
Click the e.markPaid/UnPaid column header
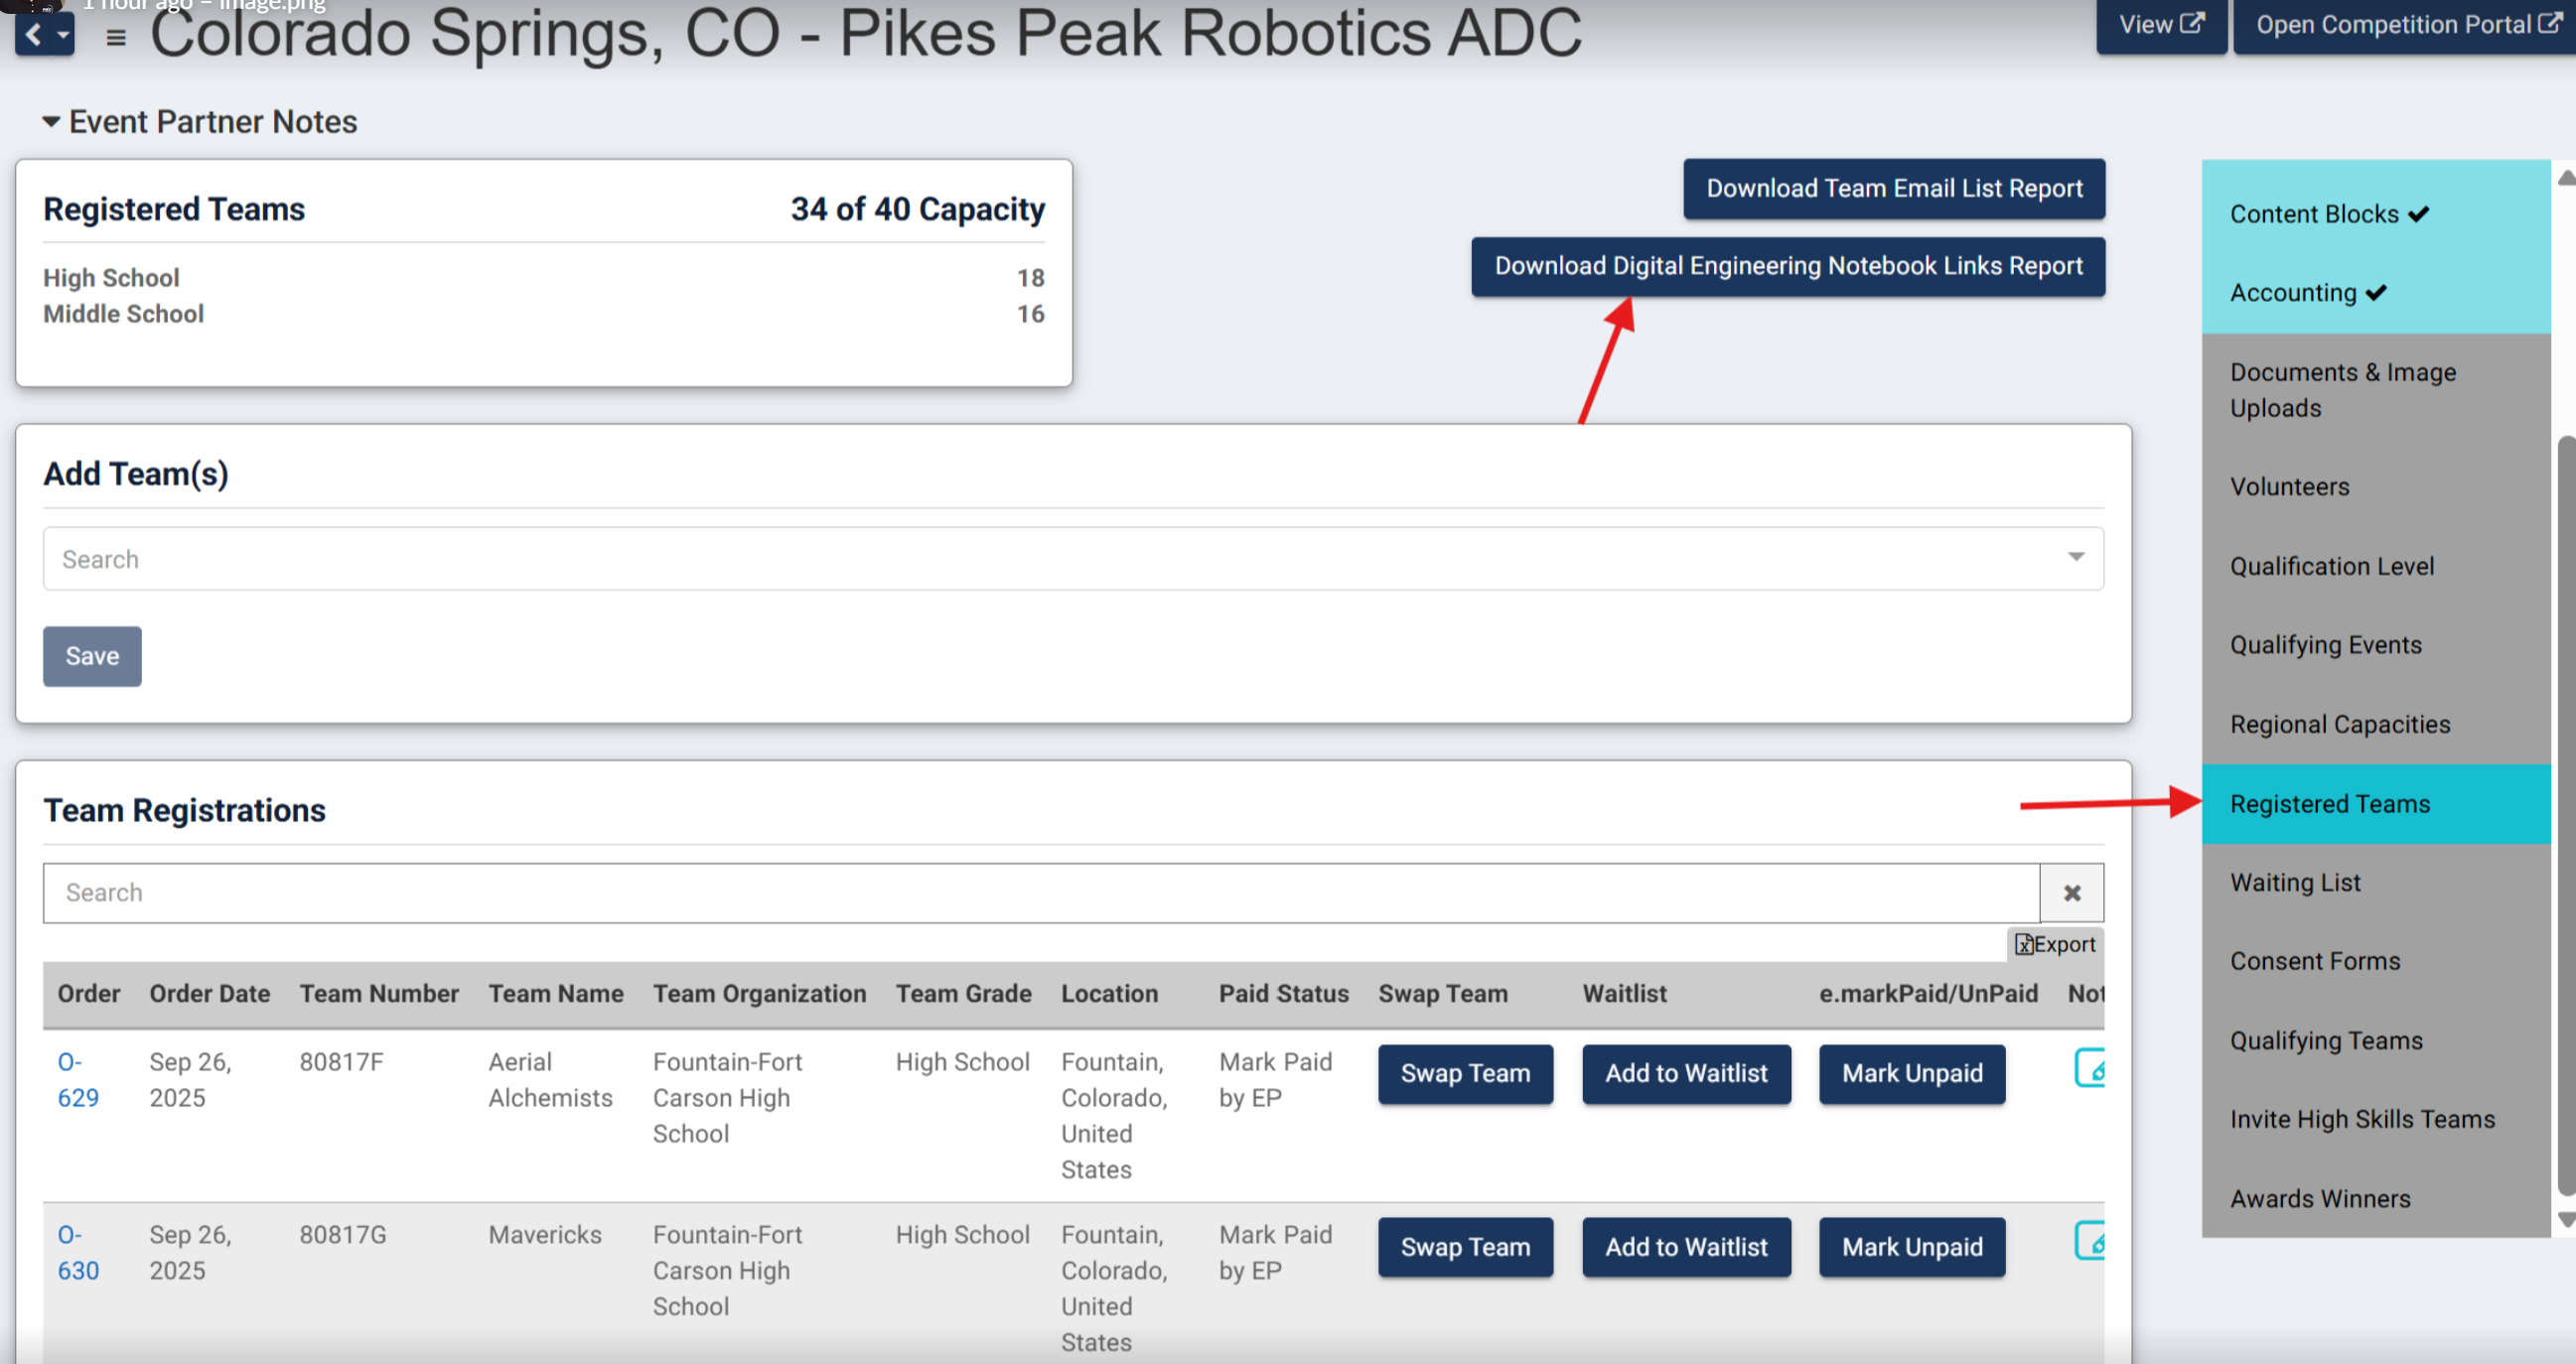(1928, 994)
